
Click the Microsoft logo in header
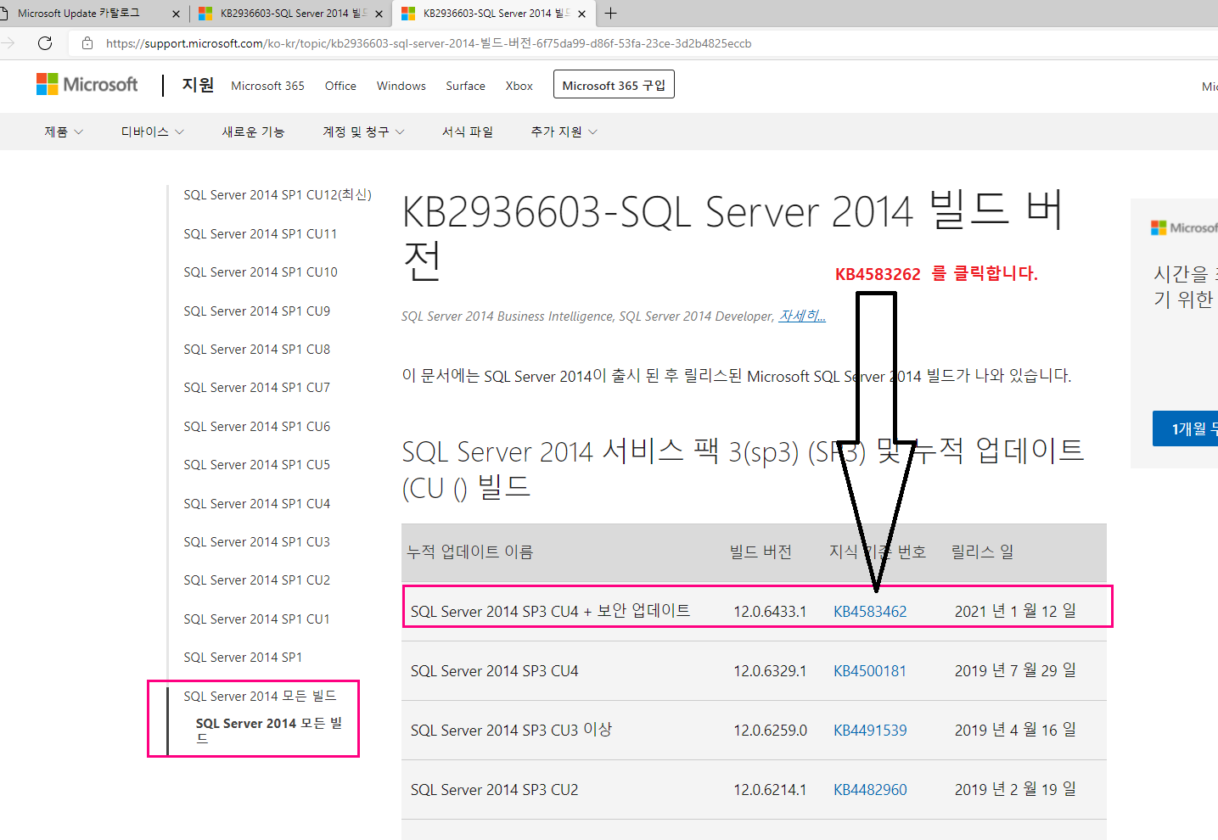(87, 85)
